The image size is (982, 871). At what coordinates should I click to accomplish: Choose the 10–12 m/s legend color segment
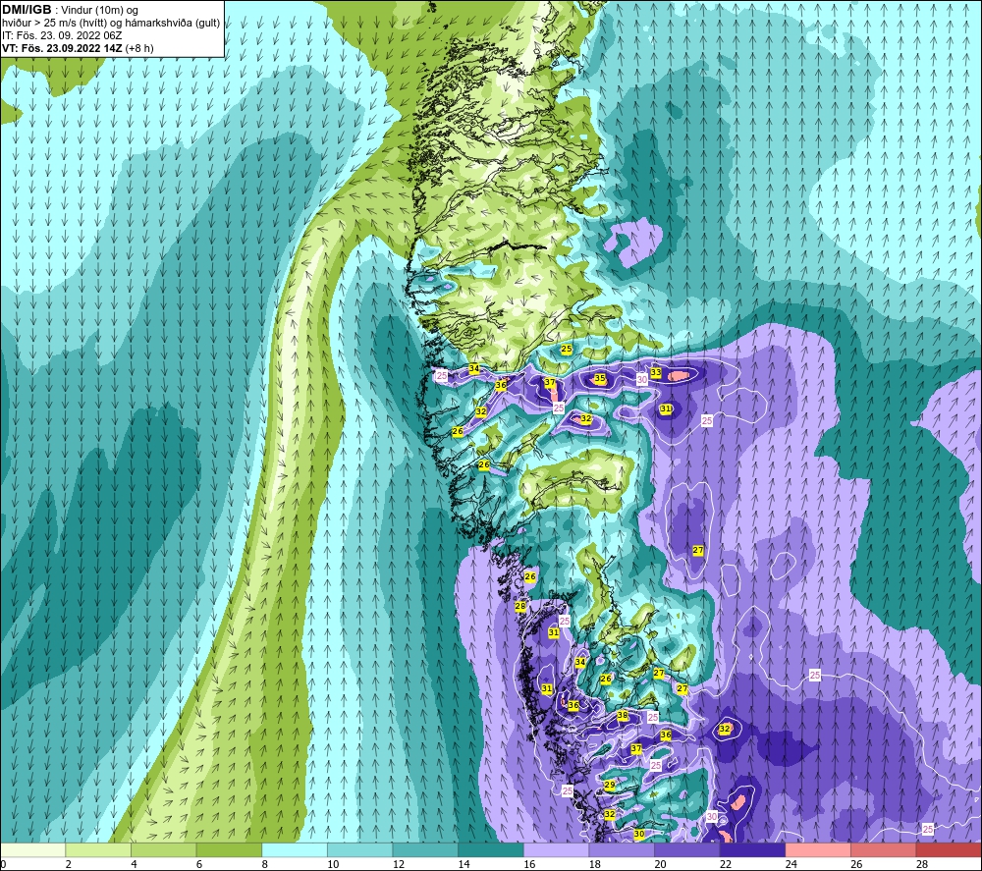pyautogui.click(x=359, y=850)
